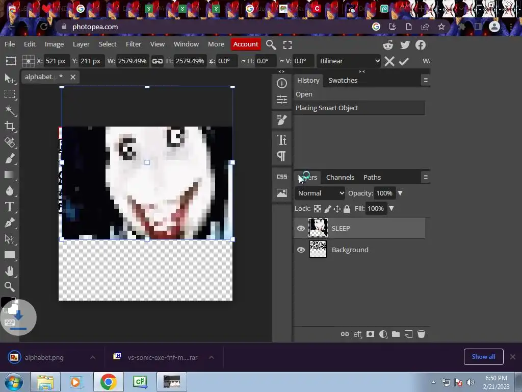Create a new layer icon

click(x=408, y=334)
